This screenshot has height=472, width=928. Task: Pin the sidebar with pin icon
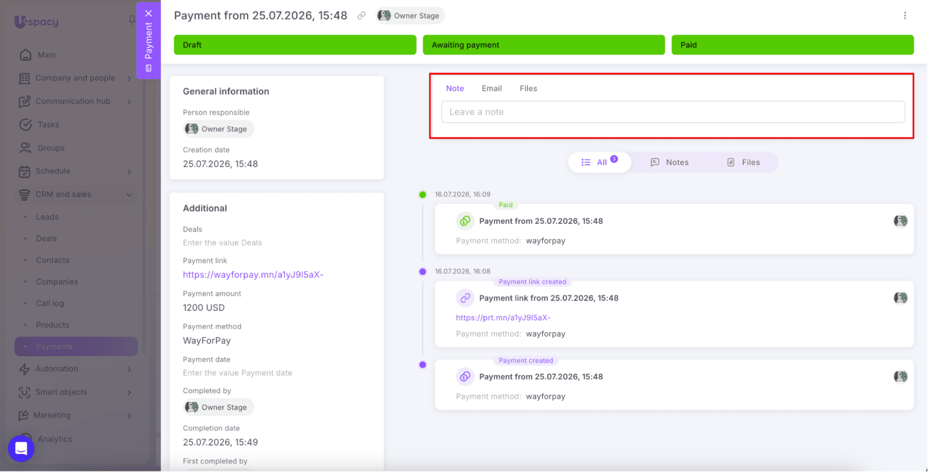[131, 20]
